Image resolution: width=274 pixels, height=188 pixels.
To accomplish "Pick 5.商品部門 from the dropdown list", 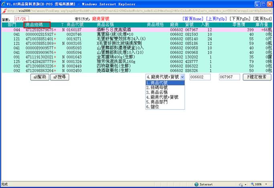I will point(165,102).
